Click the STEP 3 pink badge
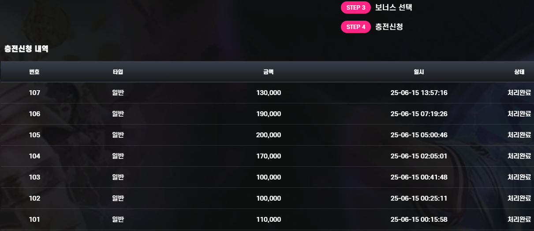The width and height of the screenshot is (534, 231). 355,7
